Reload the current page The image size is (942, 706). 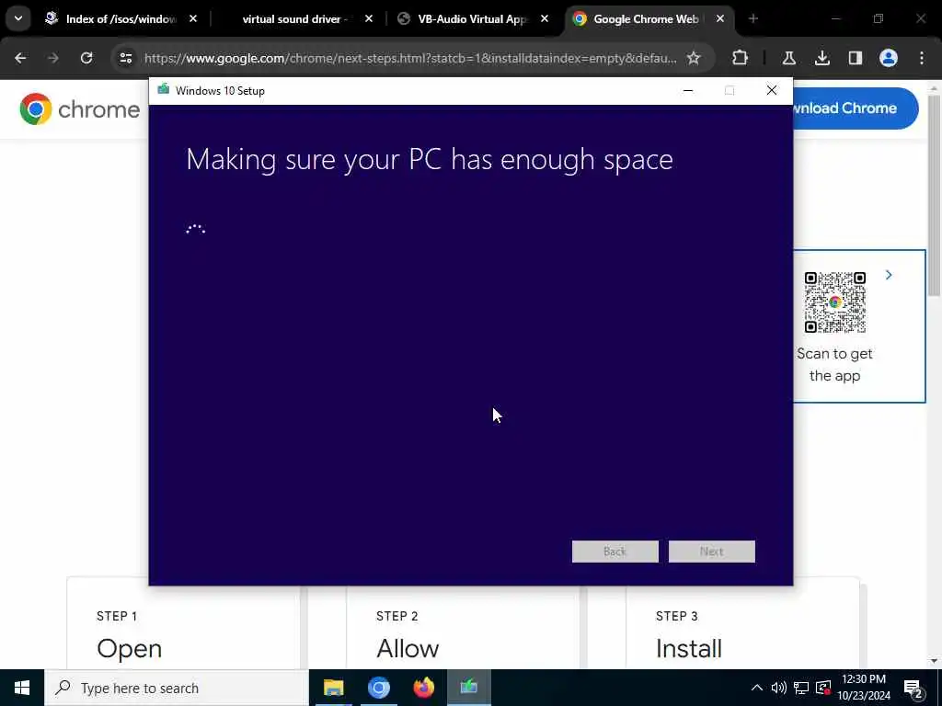86,58
